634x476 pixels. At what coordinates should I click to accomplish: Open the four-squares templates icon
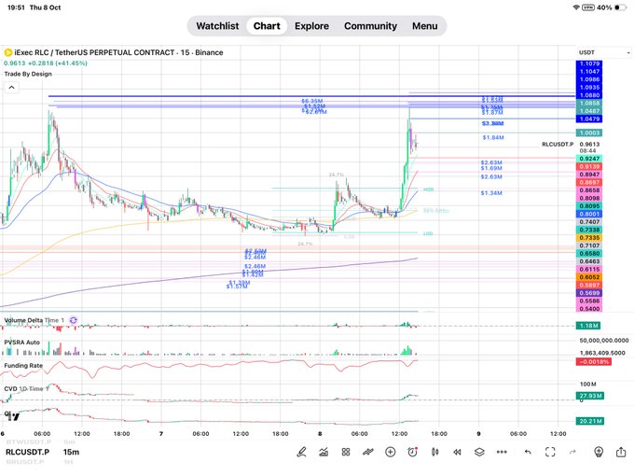(346, 452)
